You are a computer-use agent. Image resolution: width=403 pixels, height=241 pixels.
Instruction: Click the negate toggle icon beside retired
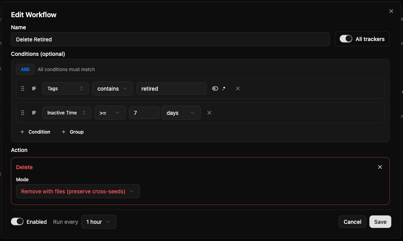click(x=215, y=89)
